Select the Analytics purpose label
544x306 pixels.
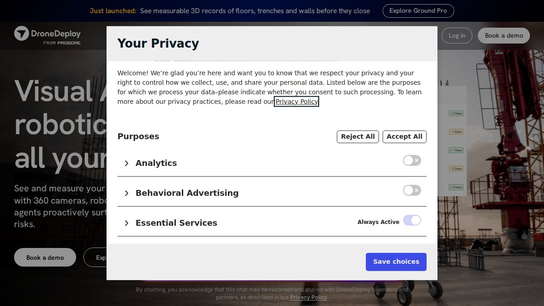click(x=156, y=163)
